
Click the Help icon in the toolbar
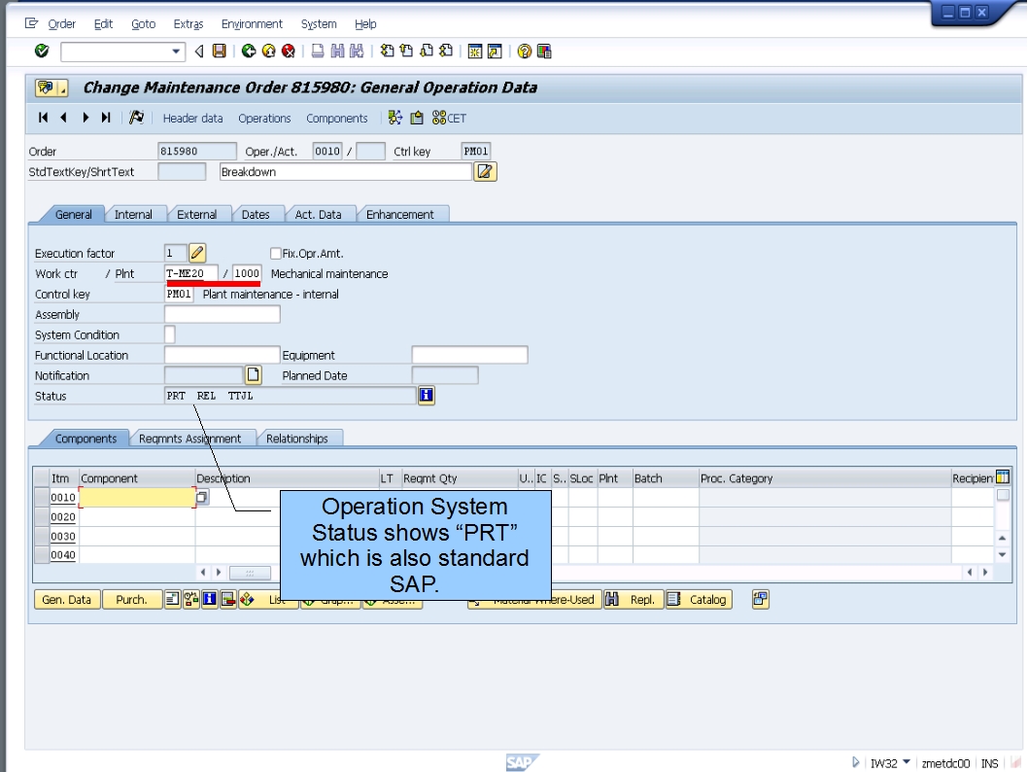click(x=523, y=51)
